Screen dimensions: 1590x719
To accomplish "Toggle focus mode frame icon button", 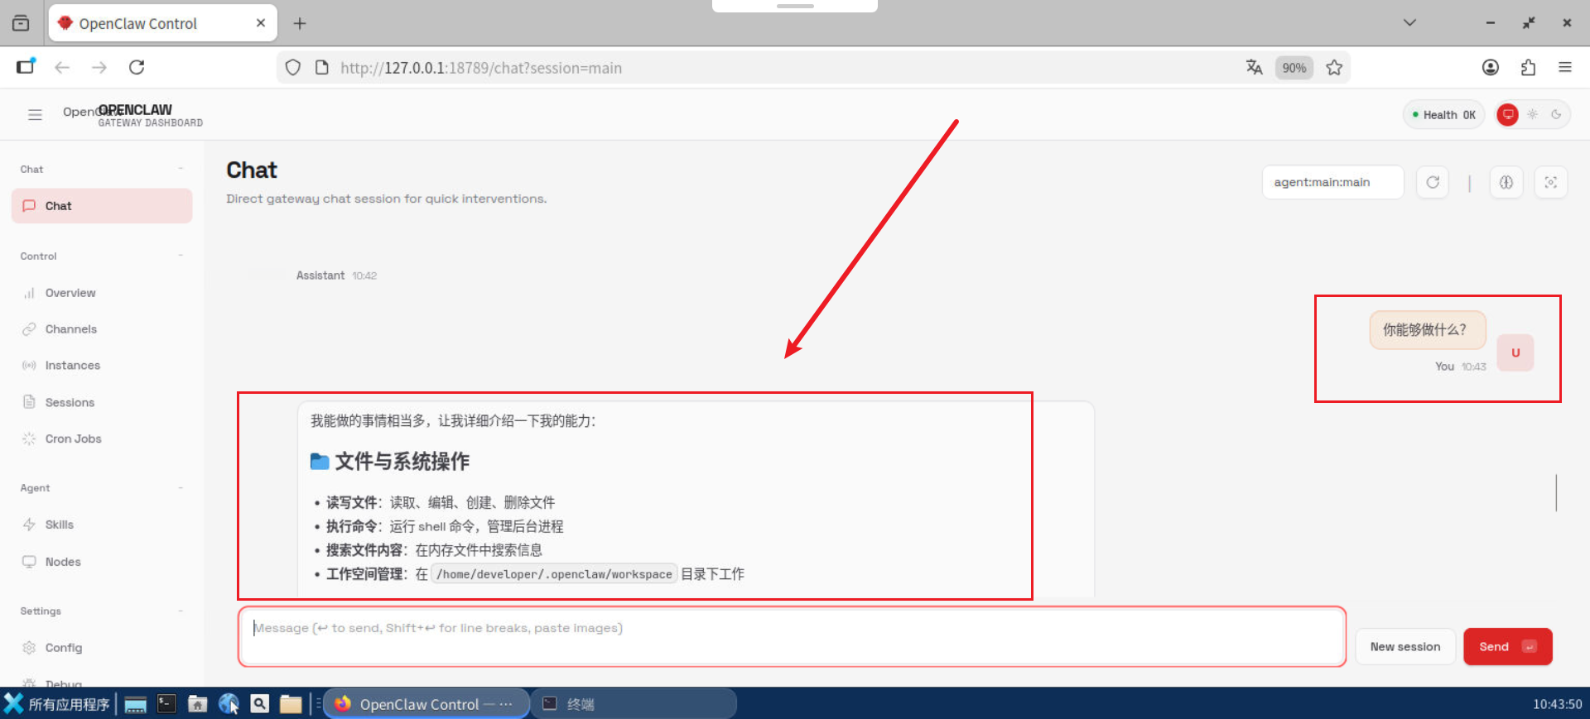I will (x=1551, y=182).
